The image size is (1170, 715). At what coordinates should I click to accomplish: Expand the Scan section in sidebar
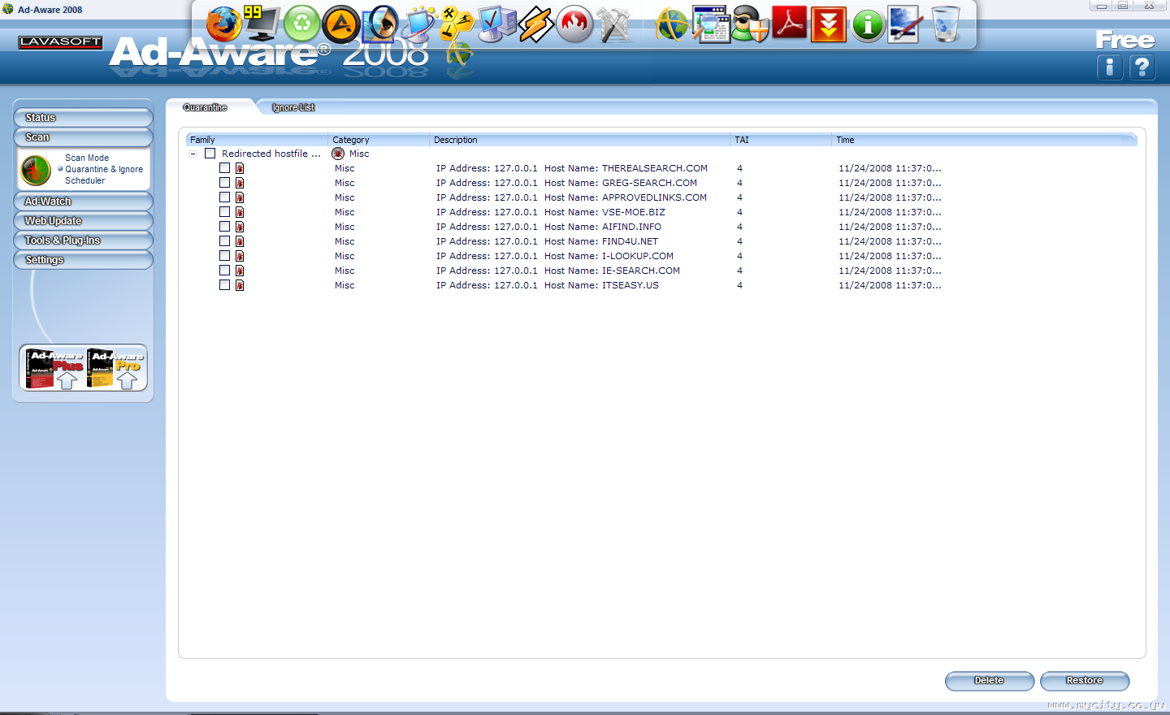pos(83,137)
